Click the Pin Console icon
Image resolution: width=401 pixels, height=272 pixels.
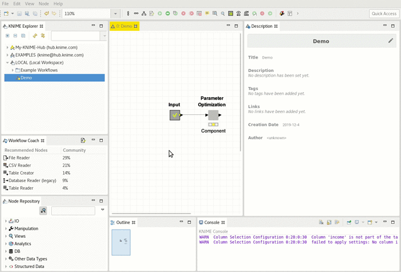pos(349,222)
